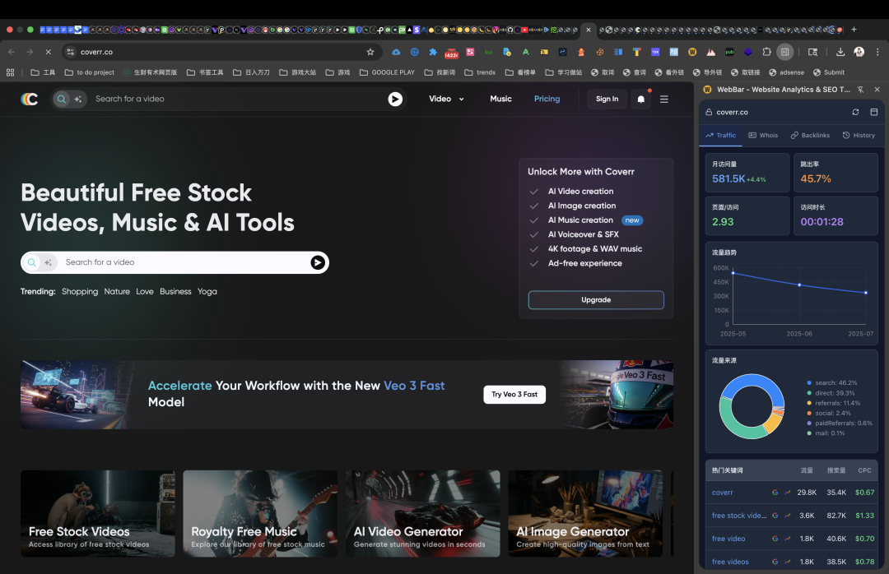Select the Love trending link
The width and height of the screenshot is (889, 574).
[145, 292]
